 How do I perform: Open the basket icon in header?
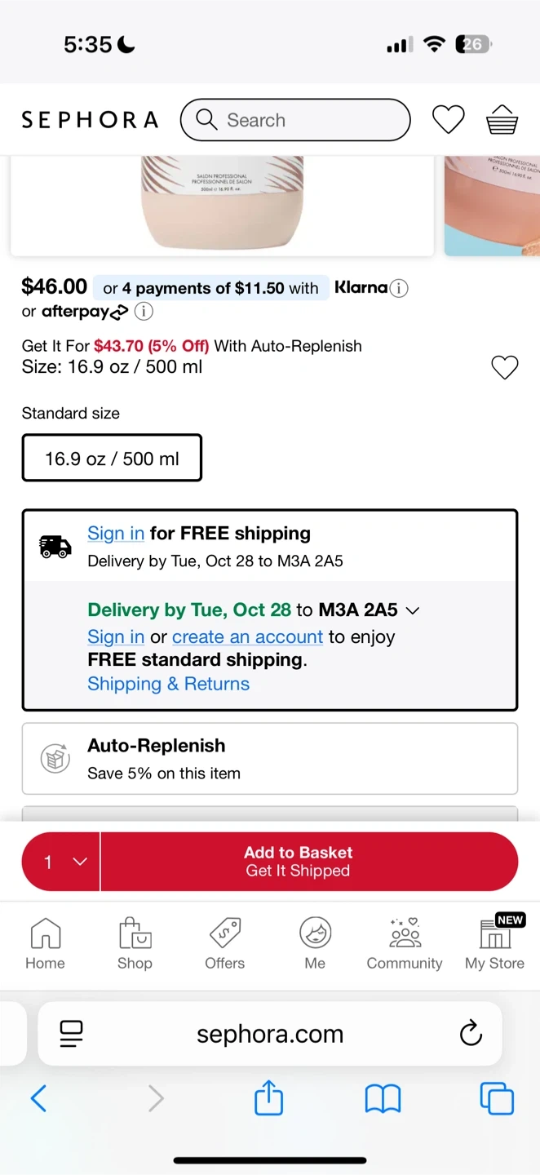(502, 120)
